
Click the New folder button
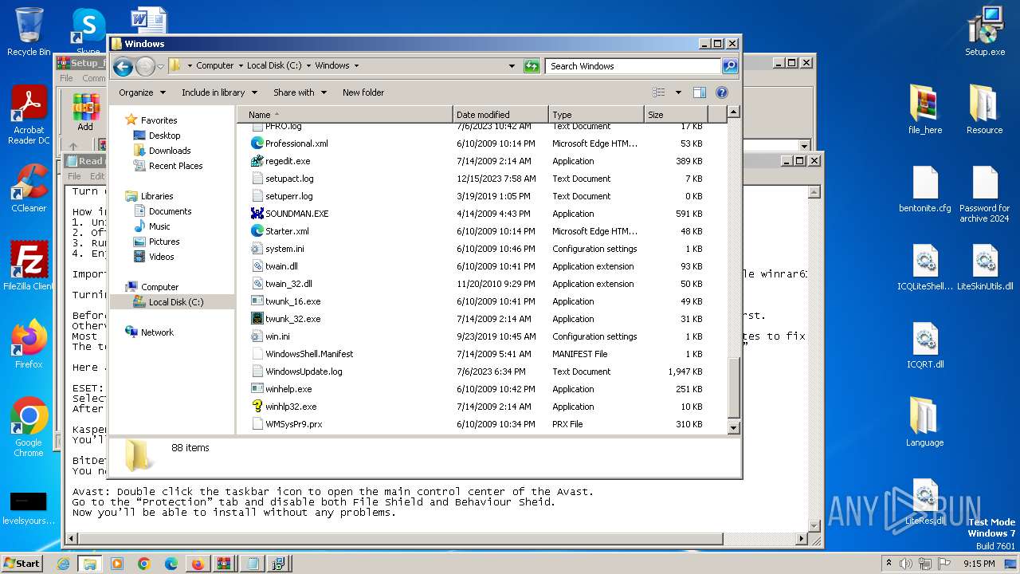[x=363, y=92]
